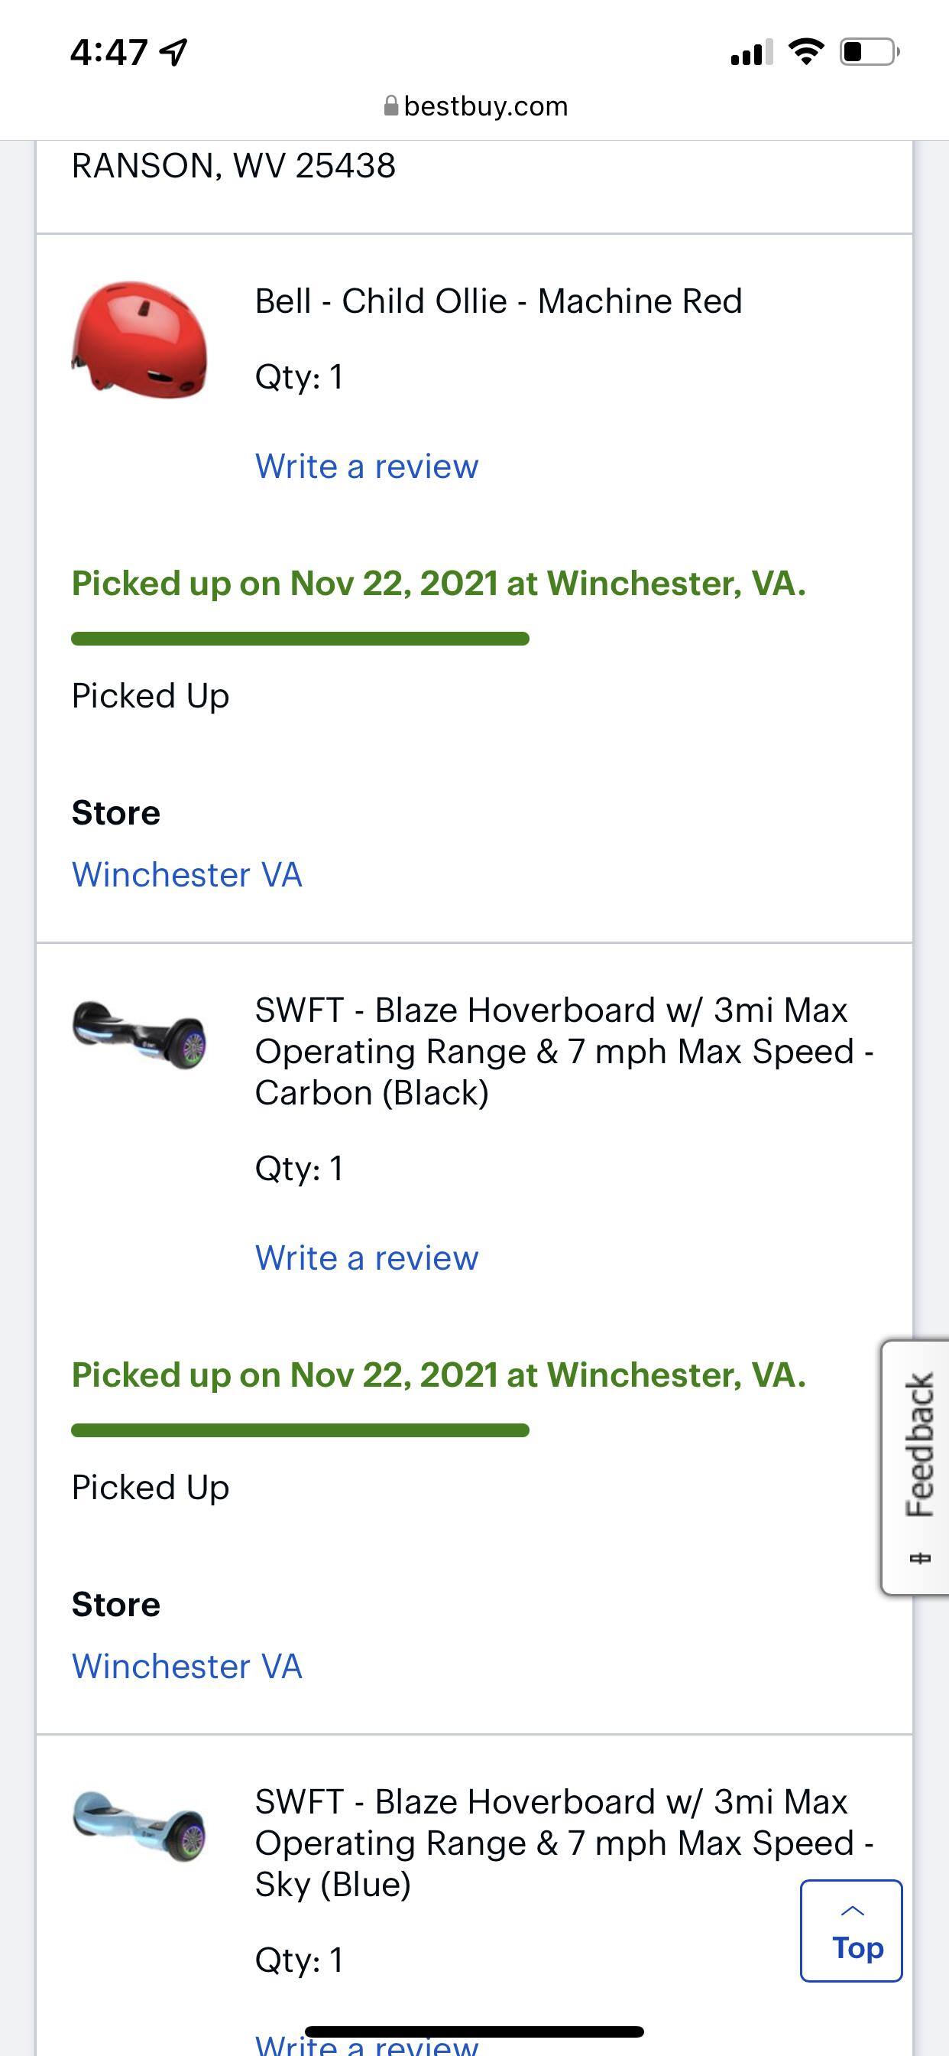Open Winchester VA store link under helmet

tap(187, 875)
